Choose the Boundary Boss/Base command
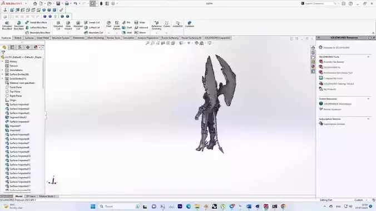Screen dimensions: 376x211 point(38,33)
